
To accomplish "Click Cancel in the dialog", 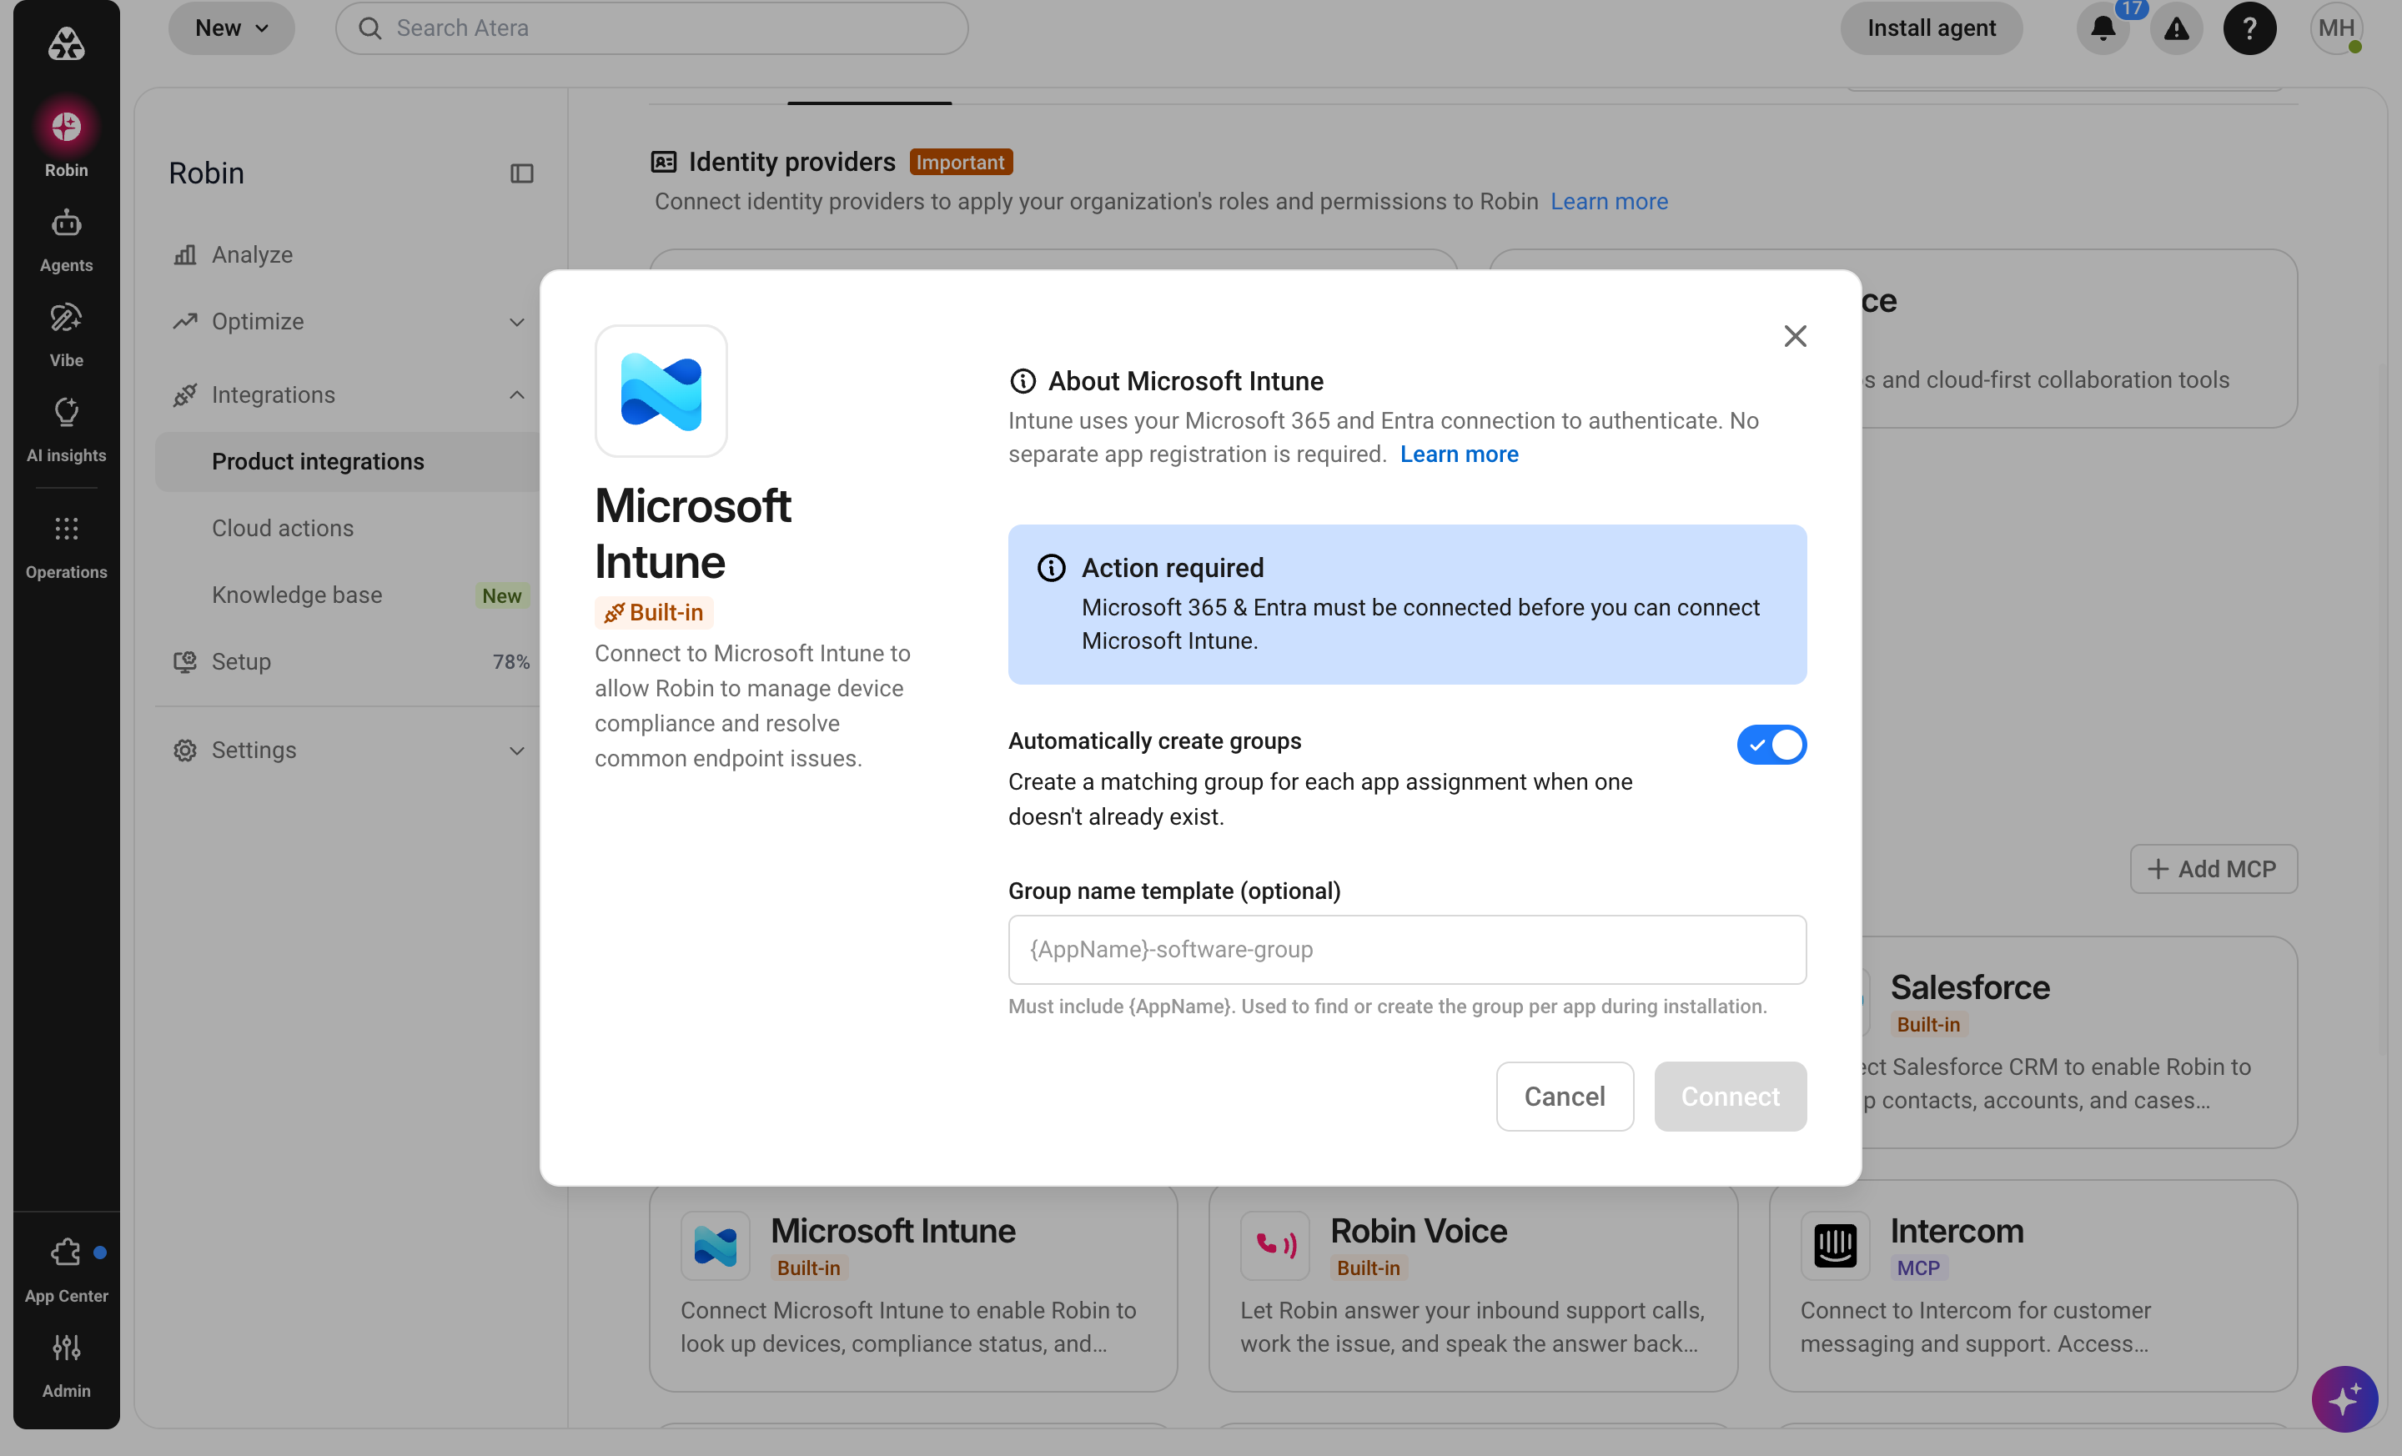I will click(1564, 1097).
